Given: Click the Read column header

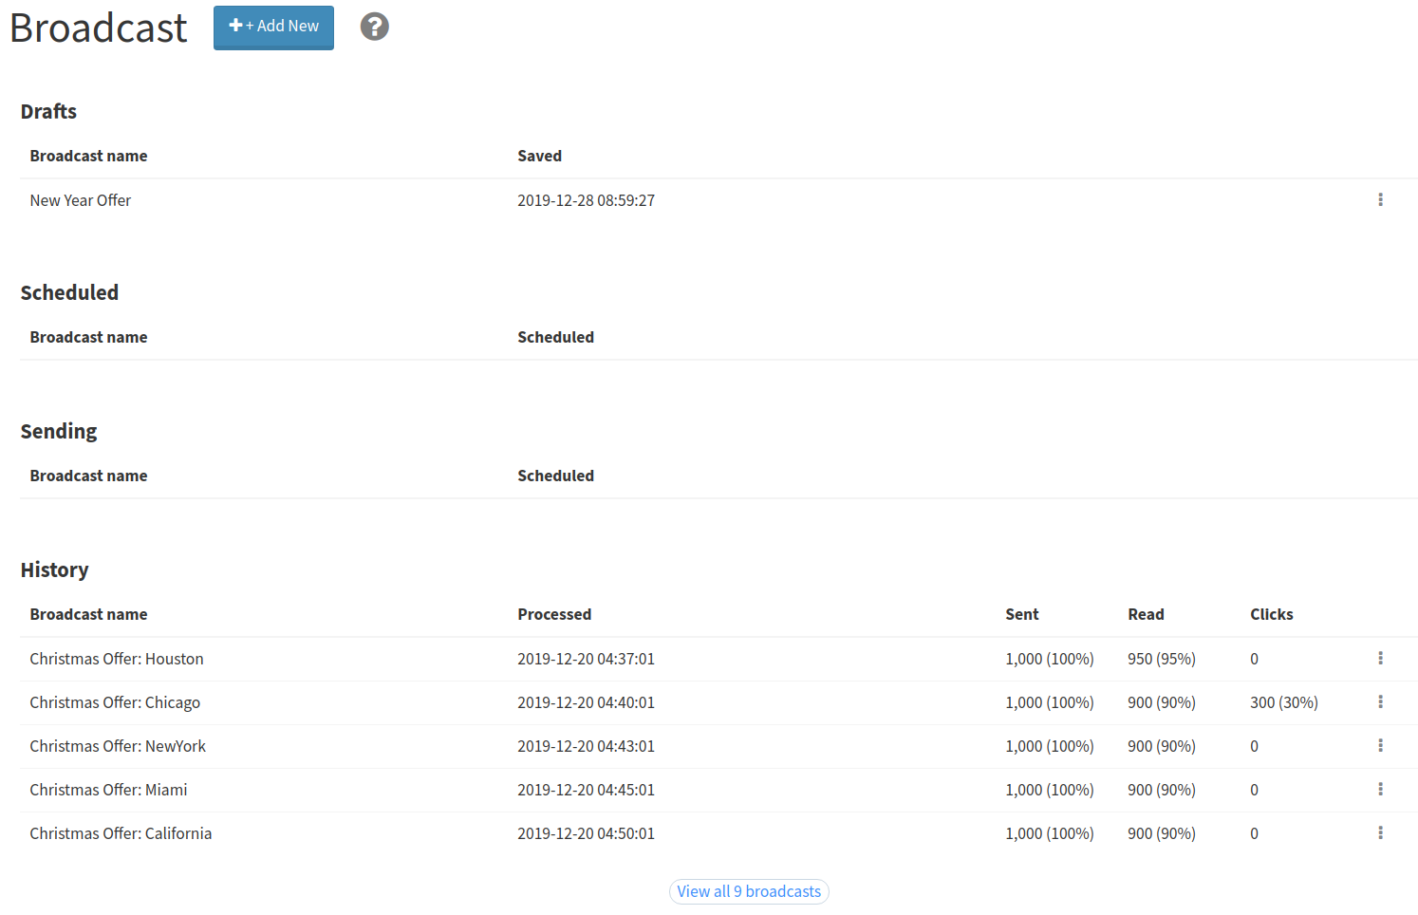Looking at the screenshot, I should (1146, 614).
